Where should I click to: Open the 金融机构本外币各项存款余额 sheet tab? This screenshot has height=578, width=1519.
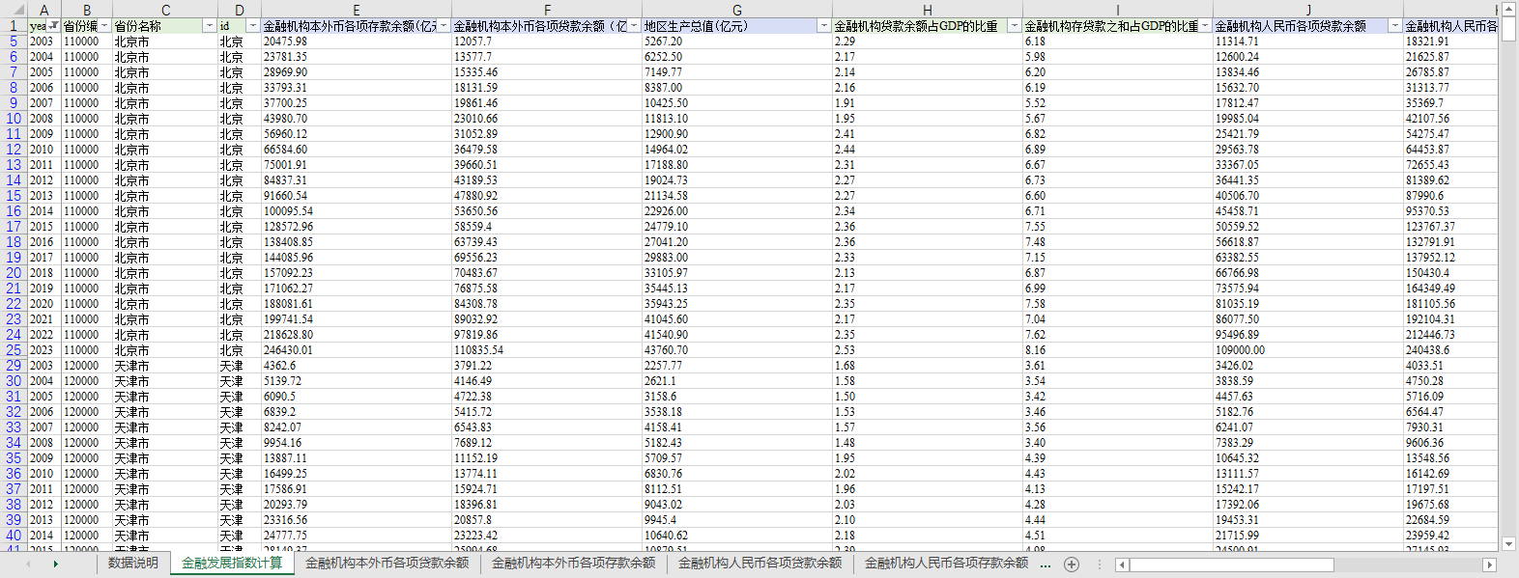(573, 563)
